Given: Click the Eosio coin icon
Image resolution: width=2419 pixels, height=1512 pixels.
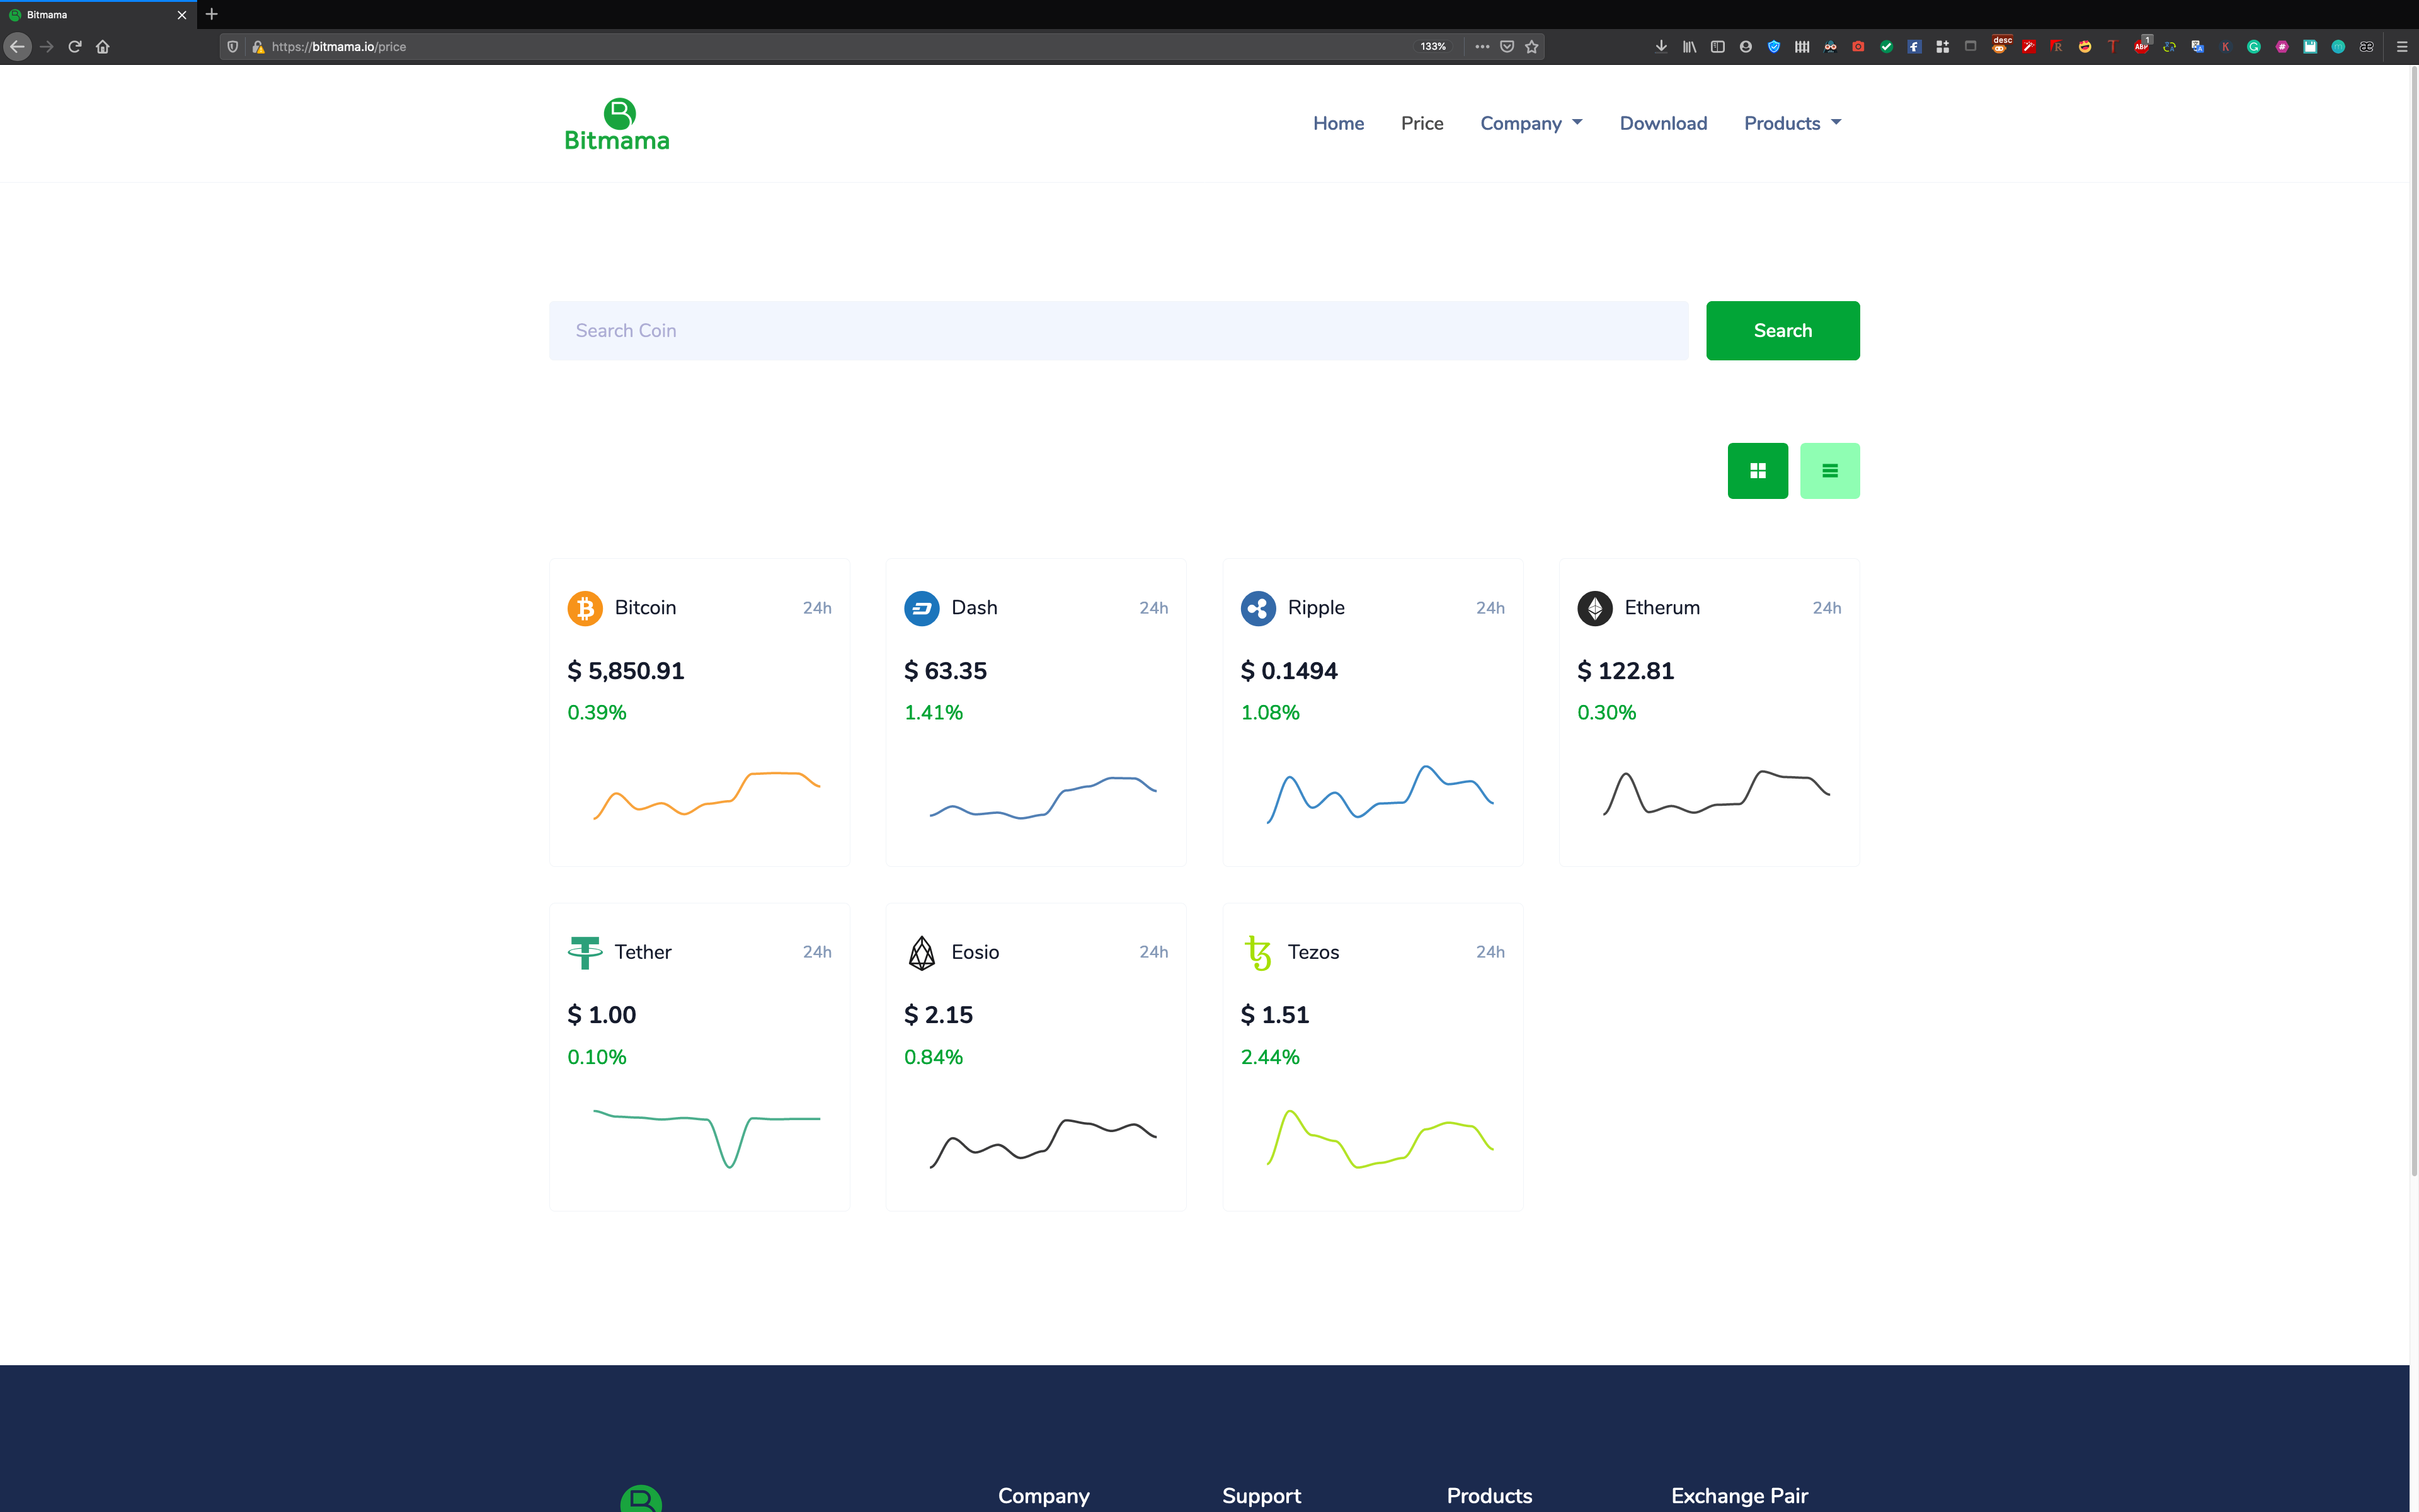Looking at the screenshot, I should pos(920,952).
